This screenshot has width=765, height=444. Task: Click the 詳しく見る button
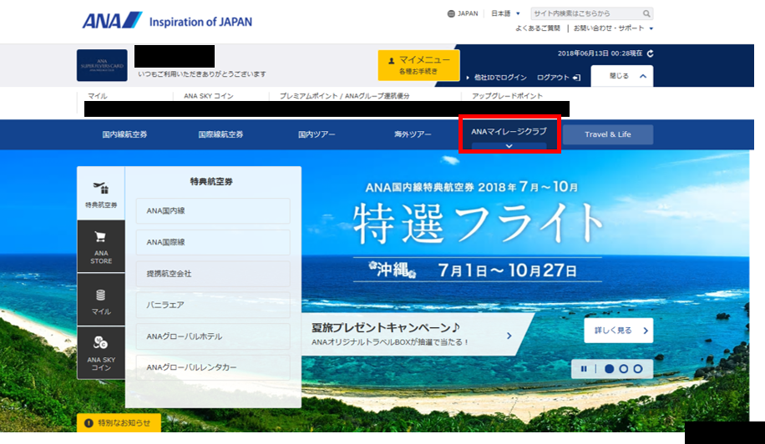[x=619, y=330]
